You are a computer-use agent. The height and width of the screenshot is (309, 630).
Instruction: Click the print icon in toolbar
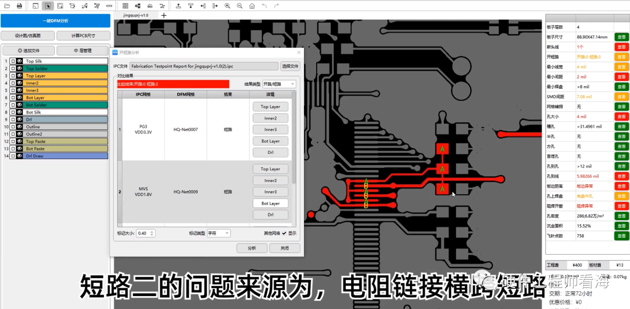tap(19, 6)
